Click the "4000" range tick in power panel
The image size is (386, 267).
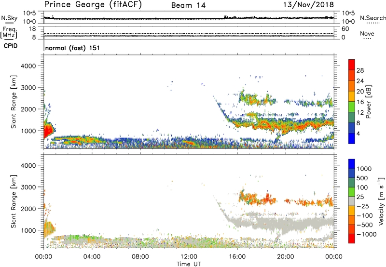pyautogui.click(x=28, y=66)
